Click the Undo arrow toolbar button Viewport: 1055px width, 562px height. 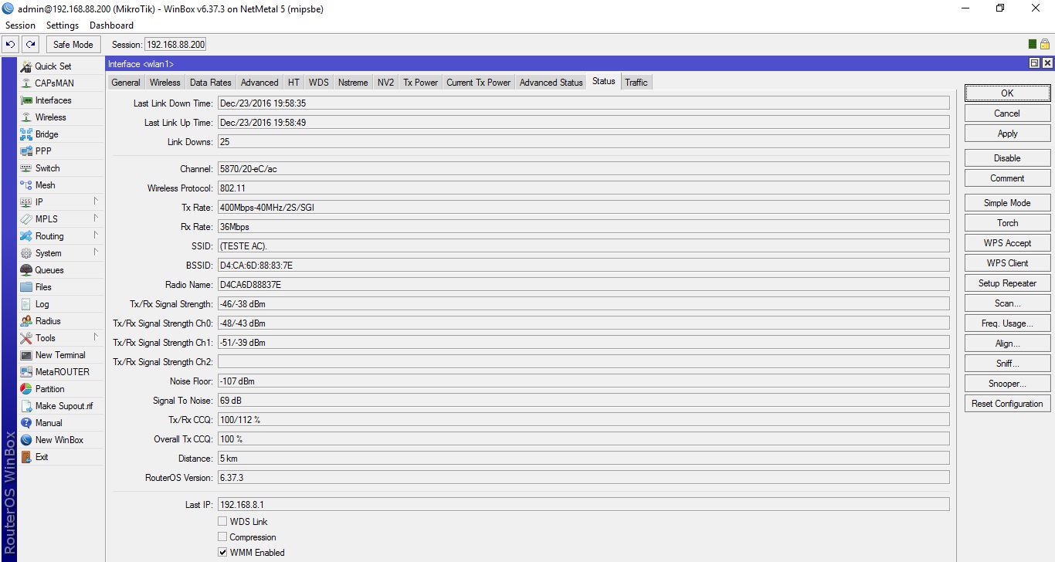tap(11, 45)
